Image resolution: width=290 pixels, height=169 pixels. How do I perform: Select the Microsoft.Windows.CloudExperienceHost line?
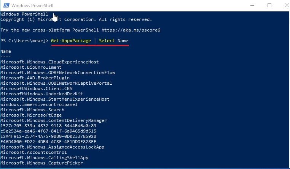[49, 62]
